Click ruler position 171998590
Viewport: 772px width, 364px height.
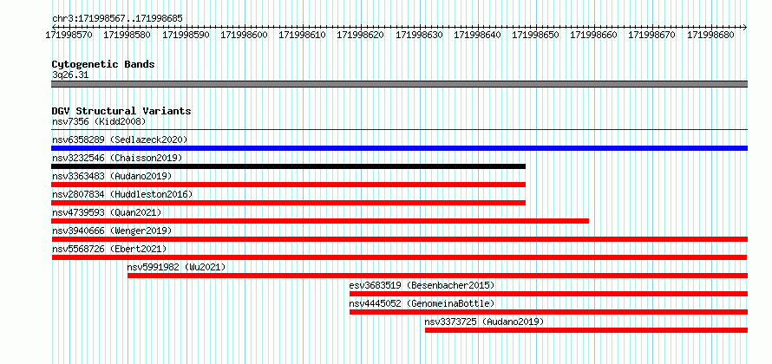click(x=186, y=35)
